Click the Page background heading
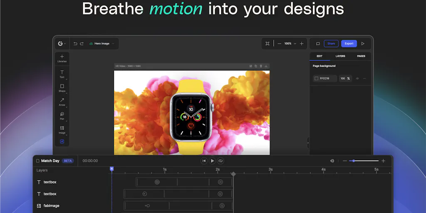 324,66
